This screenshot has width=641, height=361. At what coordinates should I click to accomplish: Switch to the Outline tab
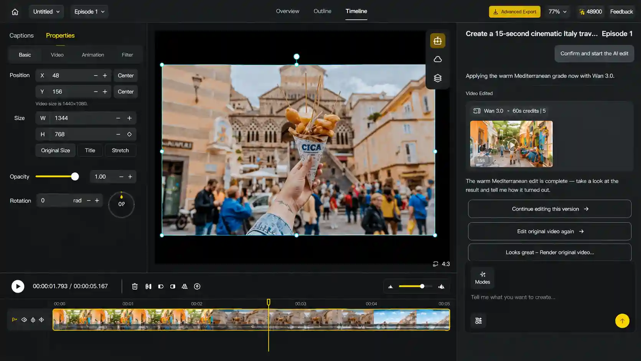(322, 11)
